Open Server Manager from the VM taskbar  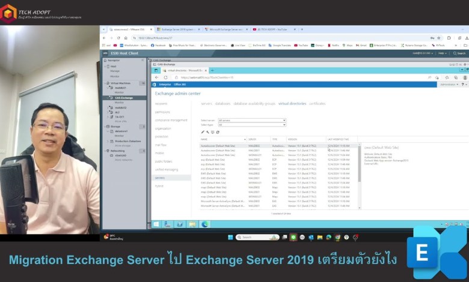[x=168, y=224]
